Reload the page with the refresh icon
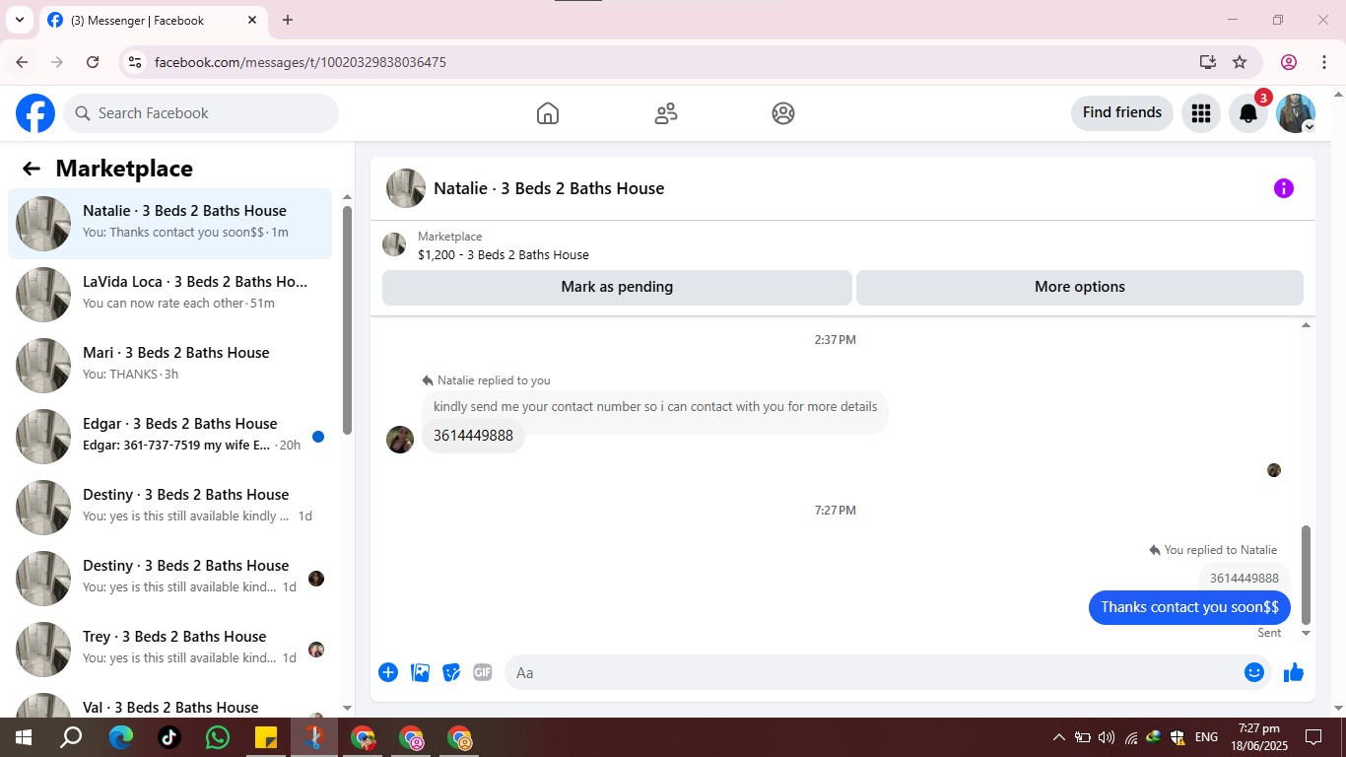1346x757 pixels. pyautogui.click(x=93, y=62)
